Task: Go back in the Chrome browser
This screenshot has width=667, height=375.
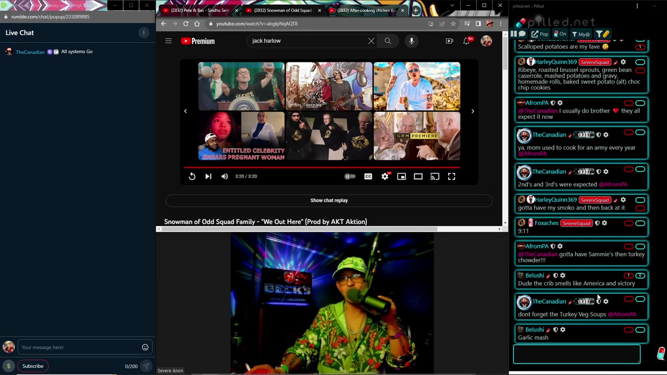Action: tap(164, 23)
